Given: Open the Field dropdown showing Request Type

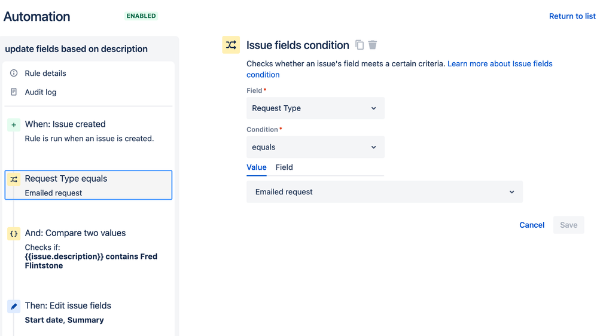Looking at the screenshot, I should [x=315, y=108].
